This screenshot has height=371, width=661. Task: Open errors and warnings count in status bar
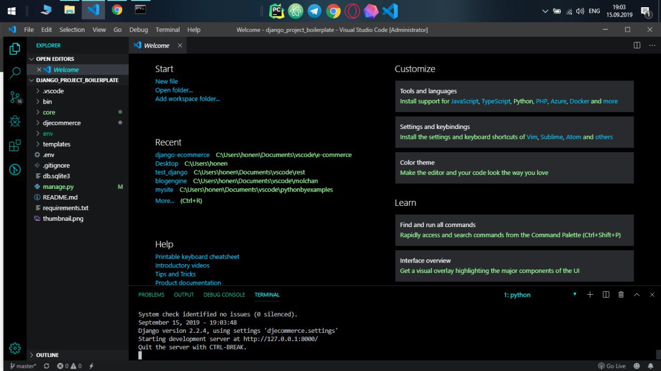coord(69,366)
